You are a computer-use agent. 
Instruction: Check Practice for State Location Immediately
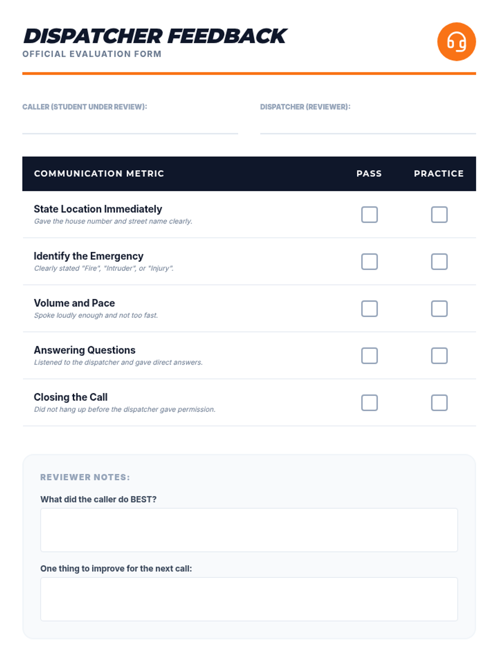coord(439,215)
